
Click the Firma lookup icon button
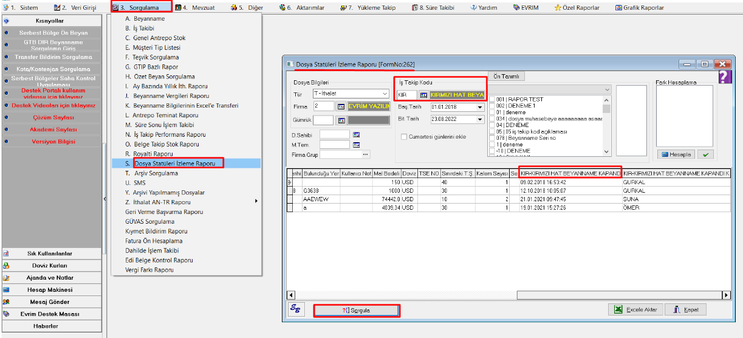pos(341,106)
